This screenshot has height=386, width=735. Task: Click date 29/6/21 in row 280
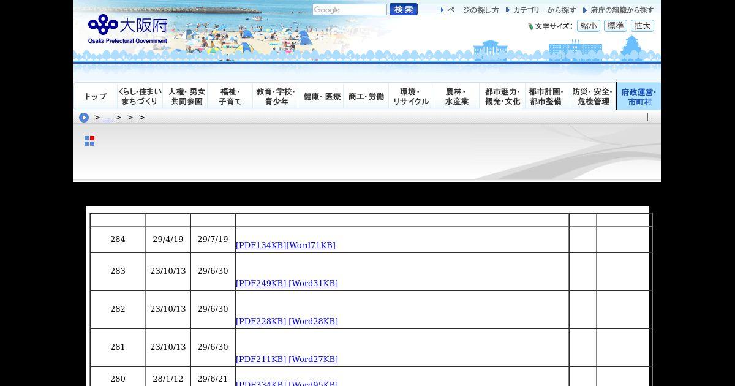tap(213, 379)
